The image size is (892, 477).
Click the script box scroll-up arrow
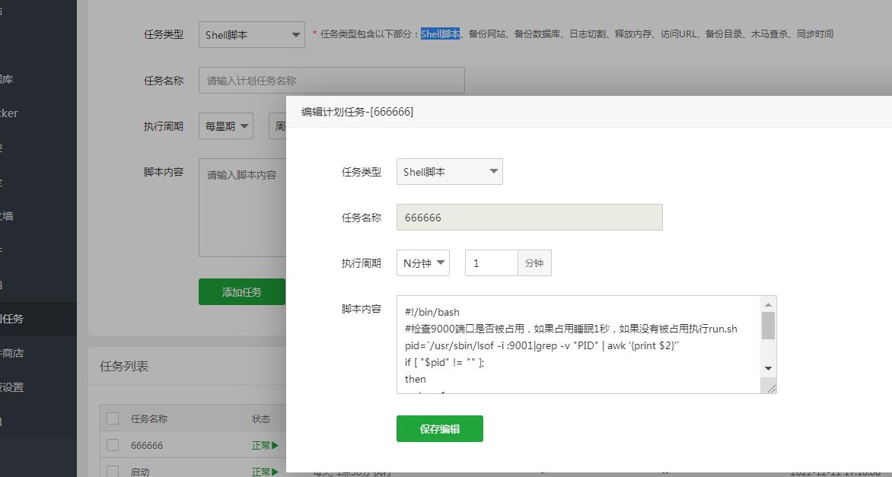click(x=768, y=304)
